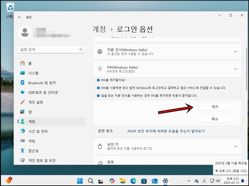Click the text PIN을 제거할까요?

(x=113, y=80)
